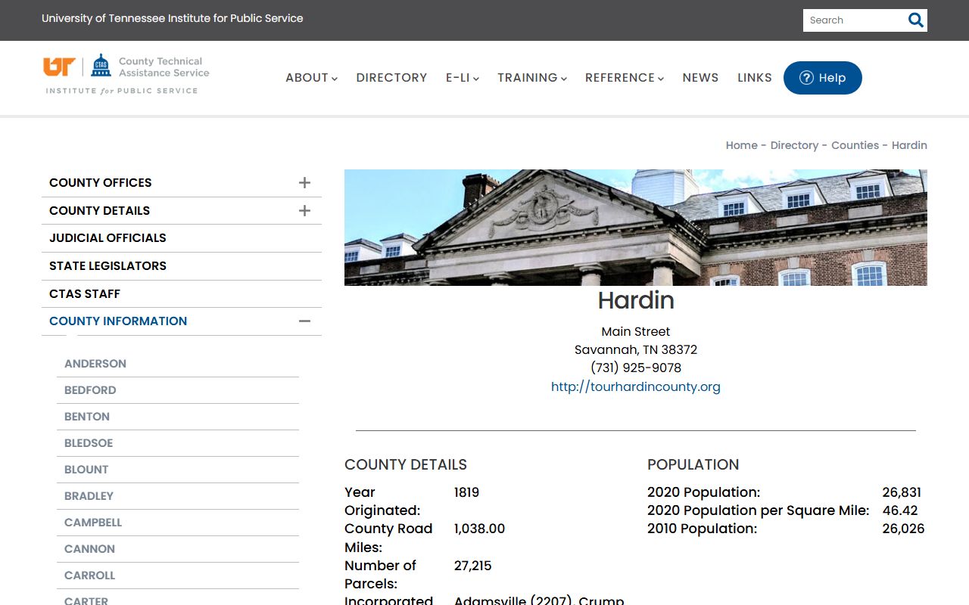Click the UT CTAS logo
This screenshot has width=969, height=605.
pos(126,74)
